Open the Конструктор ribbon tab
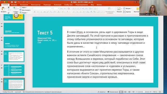This screenshot has height=94, width=167. click(36, 5)
